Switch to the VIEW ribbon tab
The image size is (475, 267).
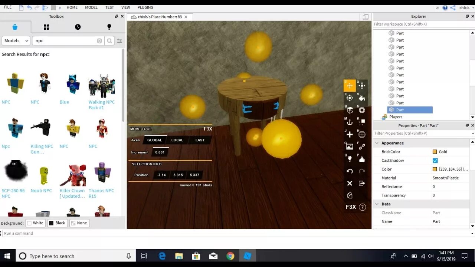click(x=126, y=7)
